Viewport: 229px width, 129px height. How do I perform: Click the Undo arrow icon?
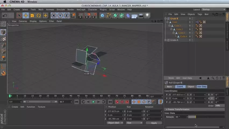[5, 16]
